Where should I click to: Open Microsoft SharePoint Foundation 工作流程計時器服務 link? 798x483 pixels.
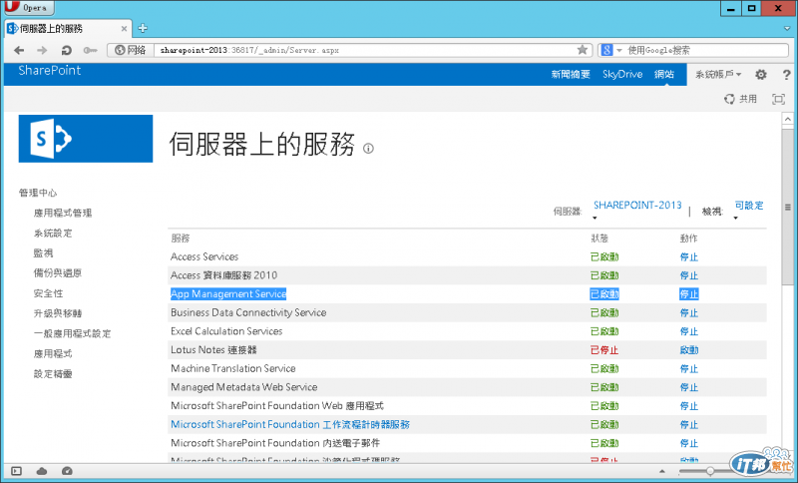[x=290, y=424]
